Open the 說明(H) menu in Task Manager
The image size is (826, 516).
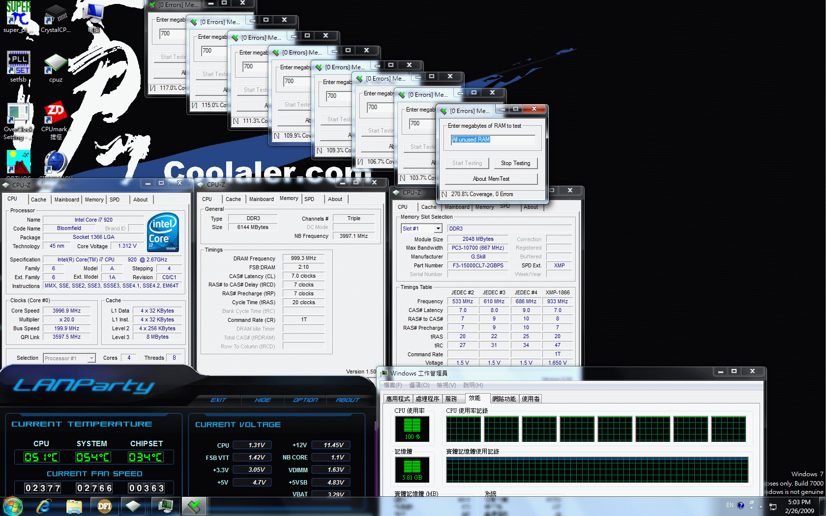pyautogui.click(x=473, y=385)
